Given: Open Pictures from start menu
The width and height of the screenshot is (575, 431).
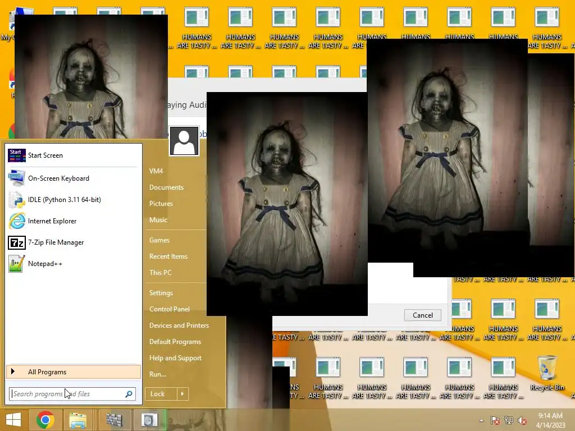Looking at the screenshot, I should tap(161, 203).
